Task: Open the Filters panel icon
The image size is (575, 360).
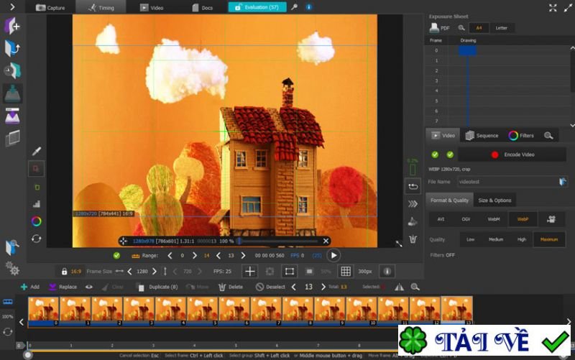Action: pos(513,135)
